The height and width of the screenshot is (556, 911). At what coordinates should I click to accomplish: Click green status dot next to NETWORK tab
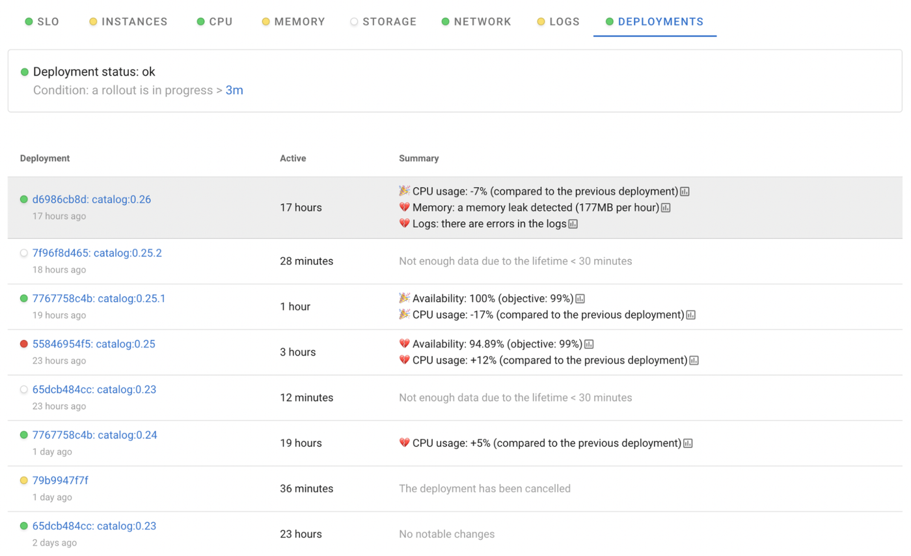click(444, 21)
